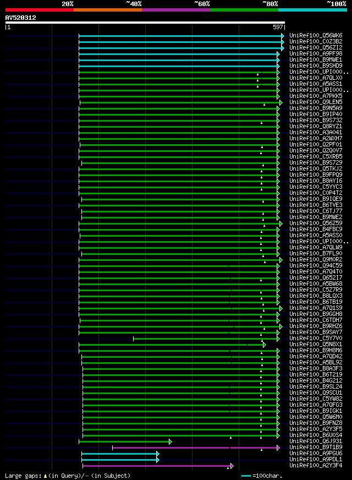Select the short cyan bar of UniRef100_A9PGU6
352x480 pixels.
120,454
